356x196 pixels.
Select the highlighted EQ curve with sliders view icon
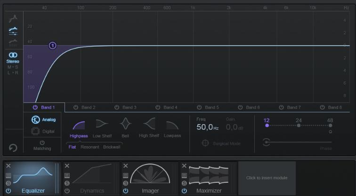tap(13, 31)
